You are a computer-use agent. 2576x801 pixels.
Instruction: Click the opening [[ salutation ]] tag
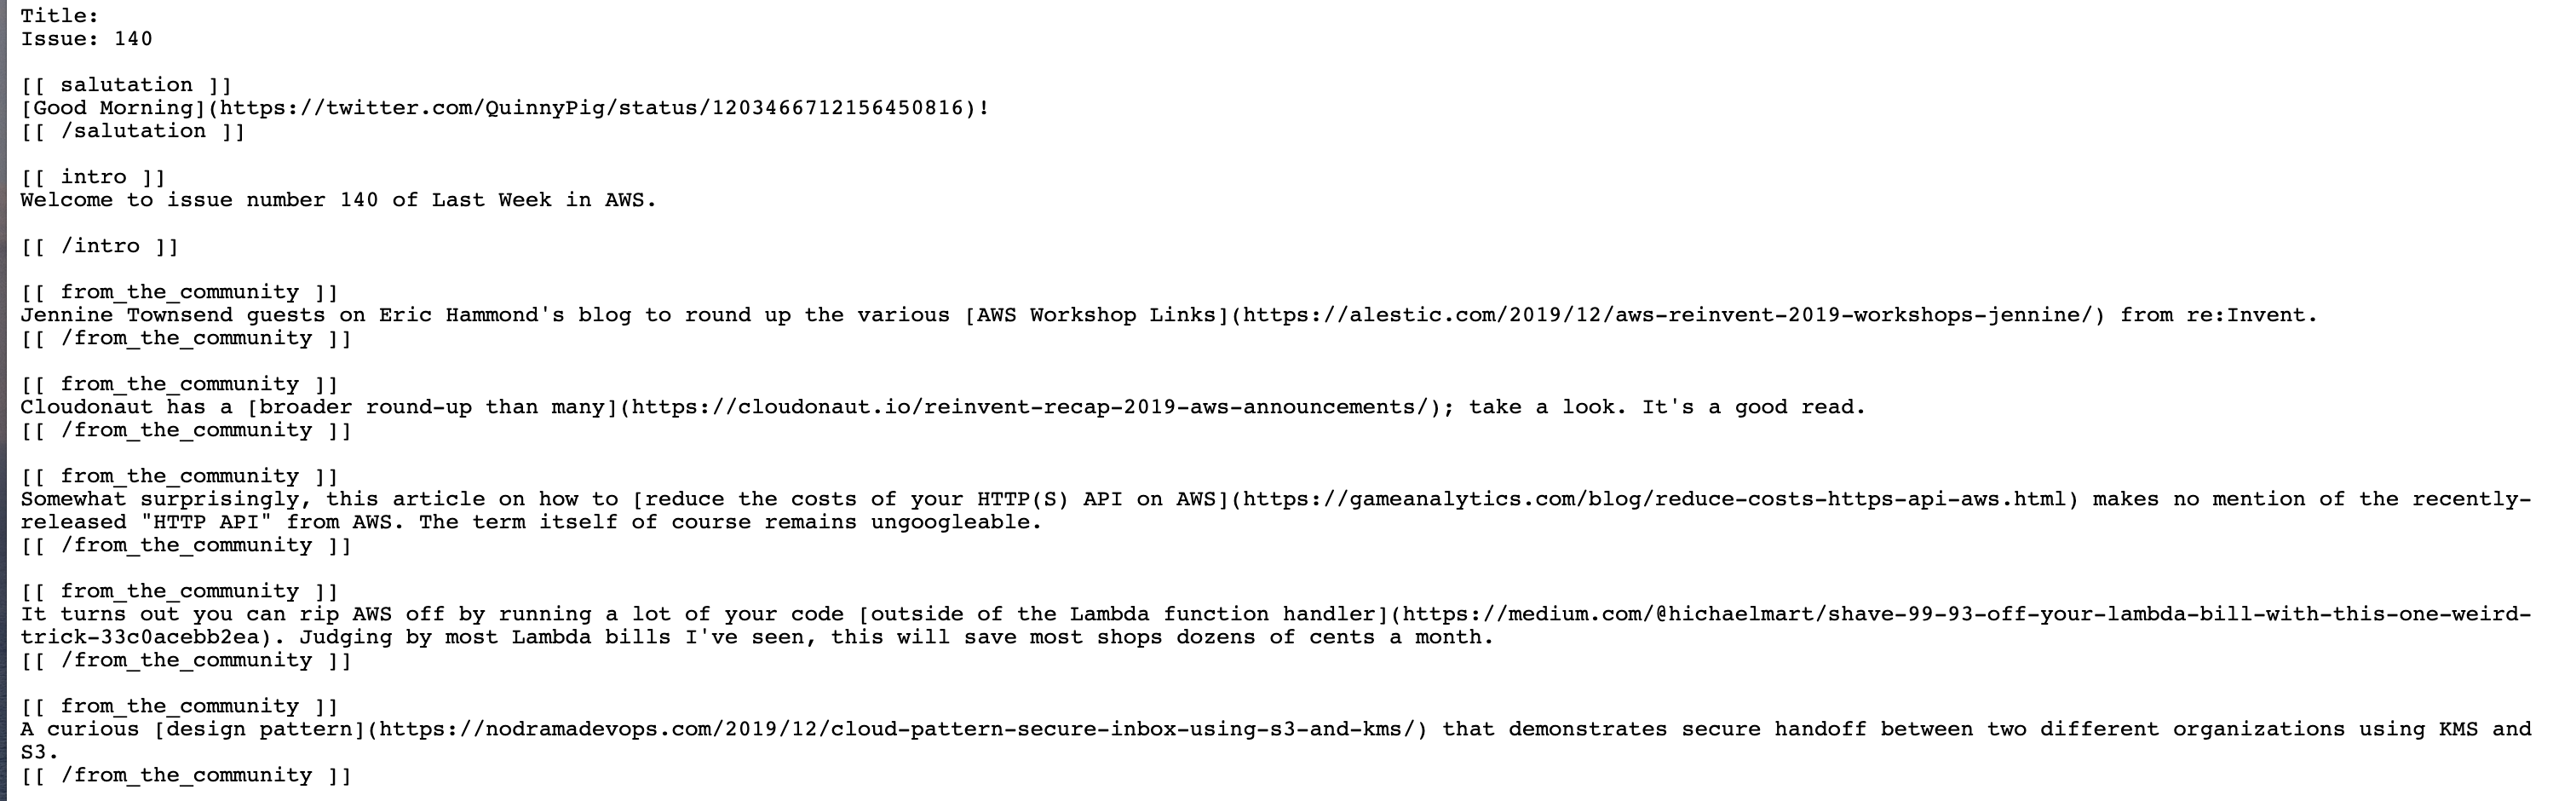pos(126,85)
